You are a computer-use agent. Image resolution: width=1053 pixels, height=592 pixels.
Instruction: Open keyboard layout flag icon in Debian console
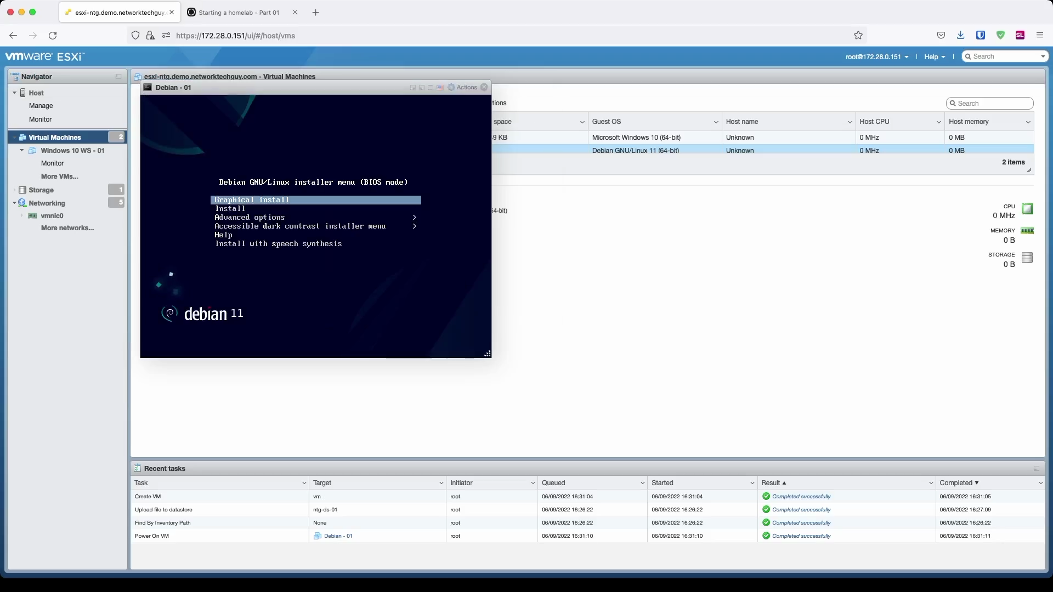440,87
